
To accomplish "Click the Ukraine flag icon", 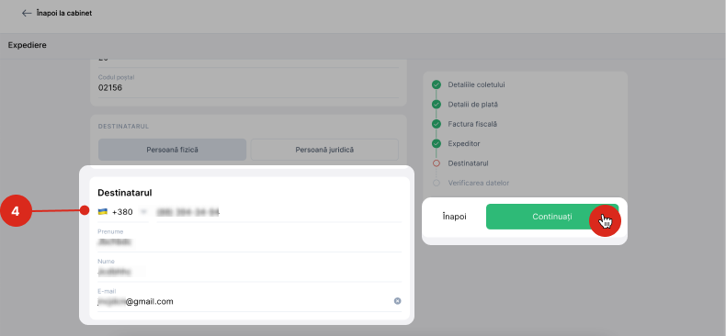I will [x=103, y=212].
